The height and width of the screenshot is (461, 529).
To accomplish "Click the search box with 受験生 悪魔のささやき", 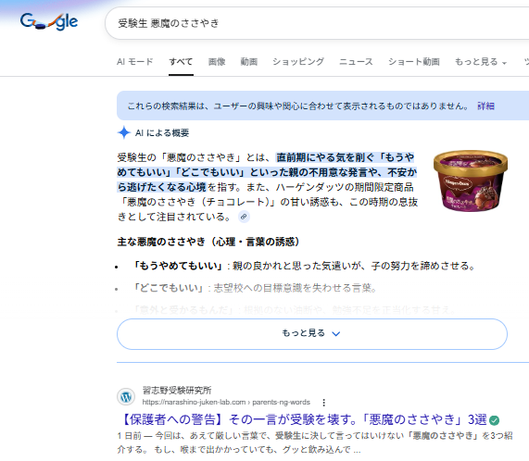I will (x=317, y=23).
